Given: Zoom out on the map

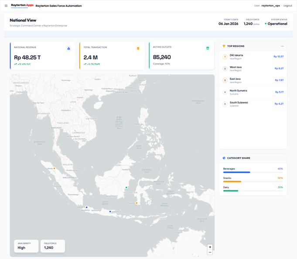Looking at the screenshot, I should pyautogui.click(x=210, y=252).
